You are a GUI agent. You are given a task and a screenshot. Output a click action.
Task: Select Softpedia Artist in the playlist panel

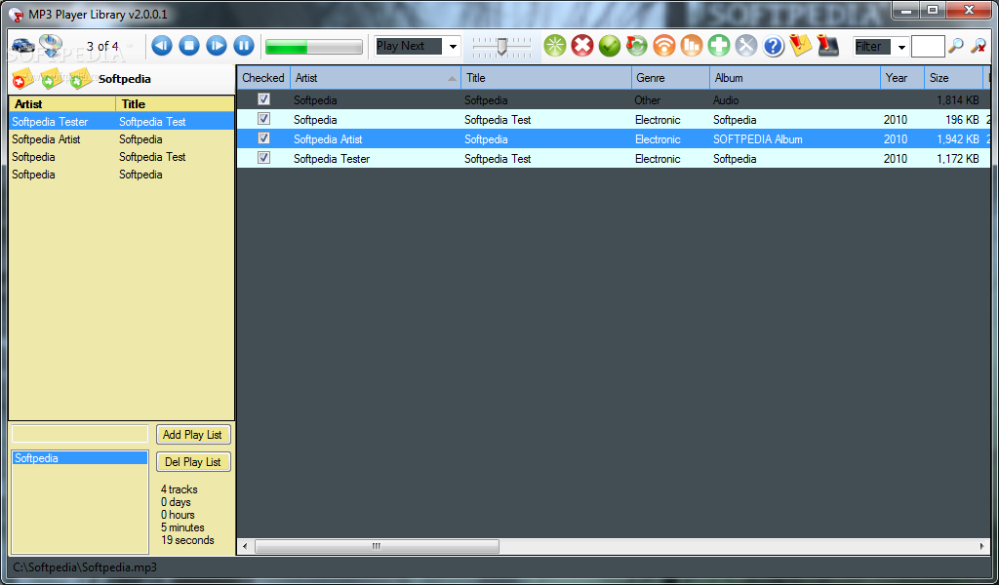(122, 138)
